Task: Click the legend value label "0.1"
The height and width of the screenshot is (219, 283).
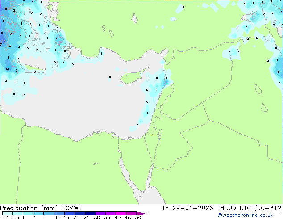Action: pyautogui.click(x=5, y=217)
